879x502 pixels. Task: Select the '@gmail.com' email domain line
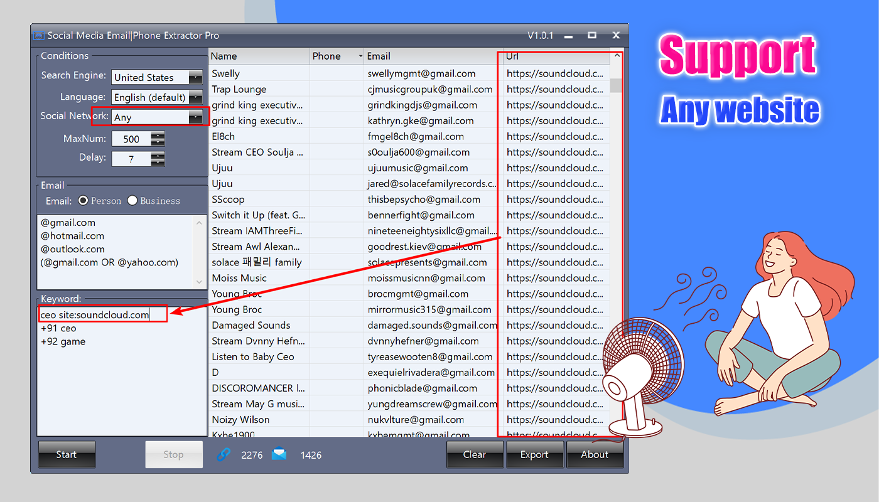coord(68,223)
